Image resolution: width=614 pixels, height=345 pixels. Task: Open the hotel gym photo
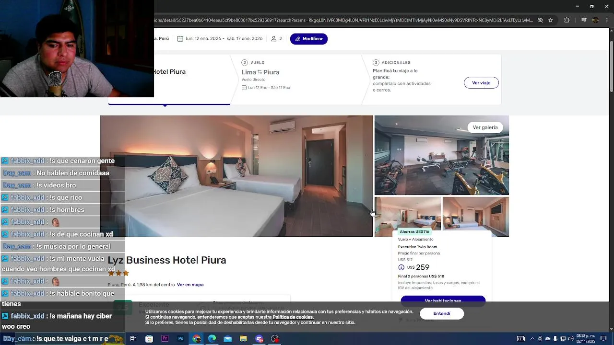point(441,155)
